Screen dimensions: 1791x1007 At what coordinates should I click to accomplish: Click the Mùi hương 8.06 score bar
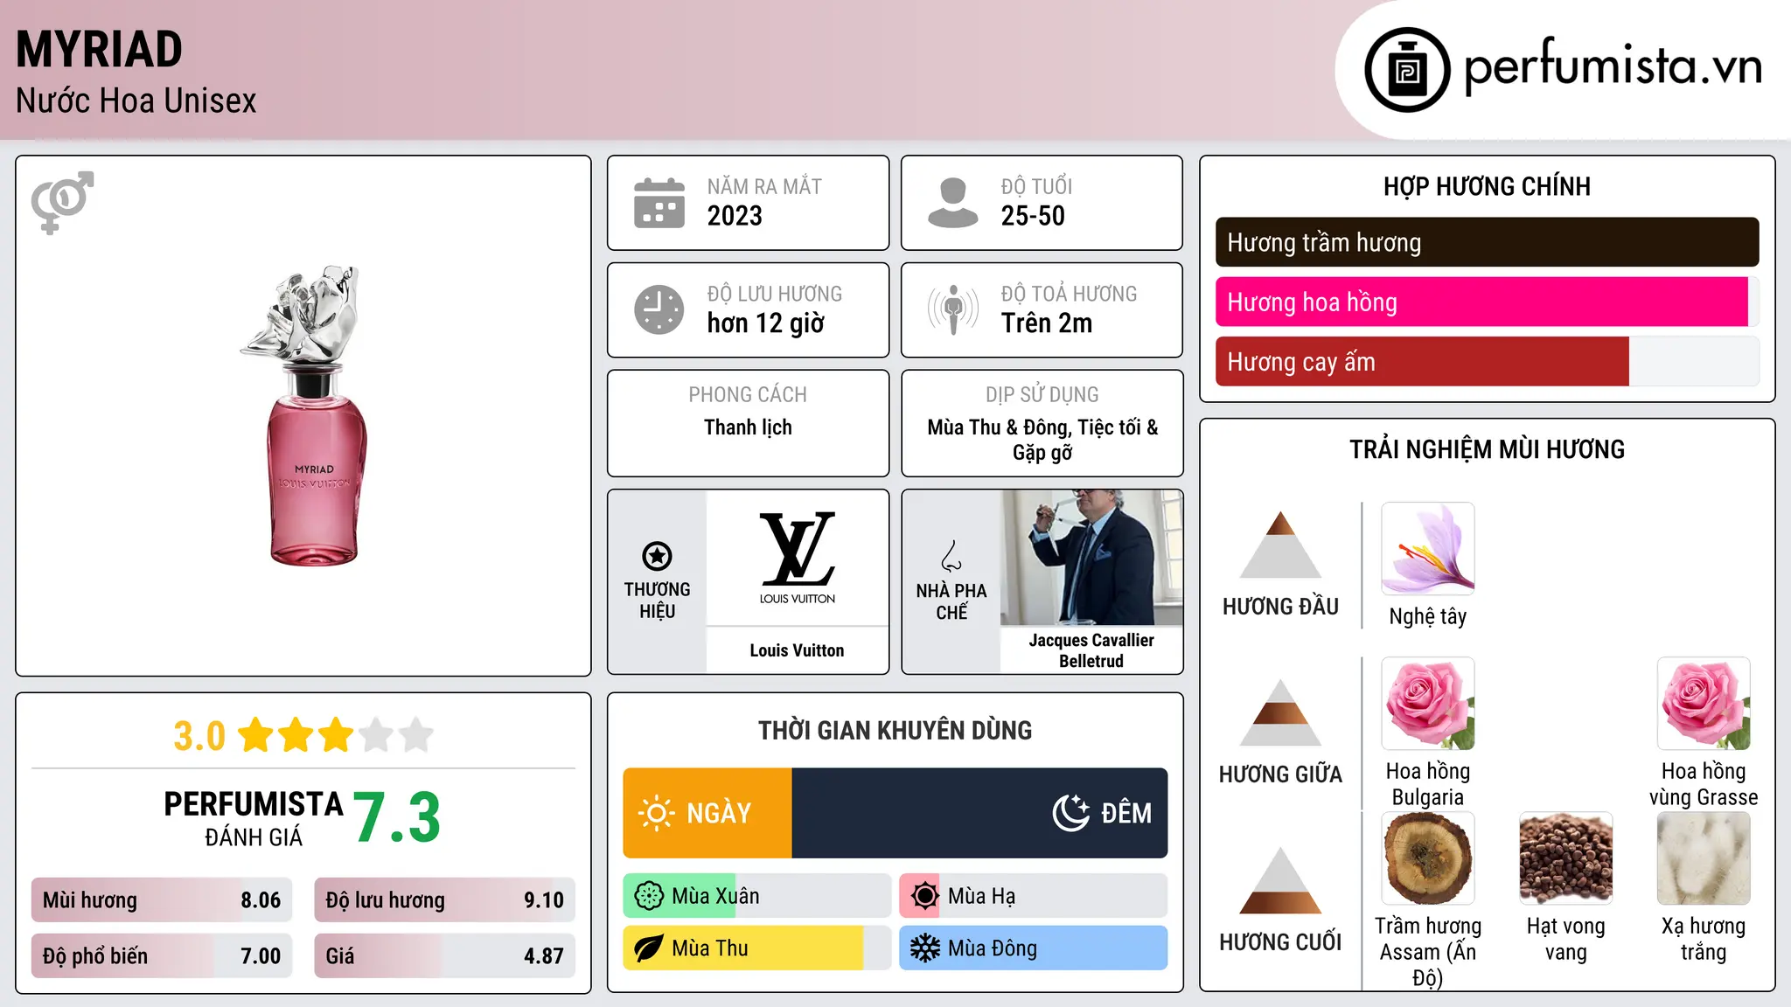[162, 899]
